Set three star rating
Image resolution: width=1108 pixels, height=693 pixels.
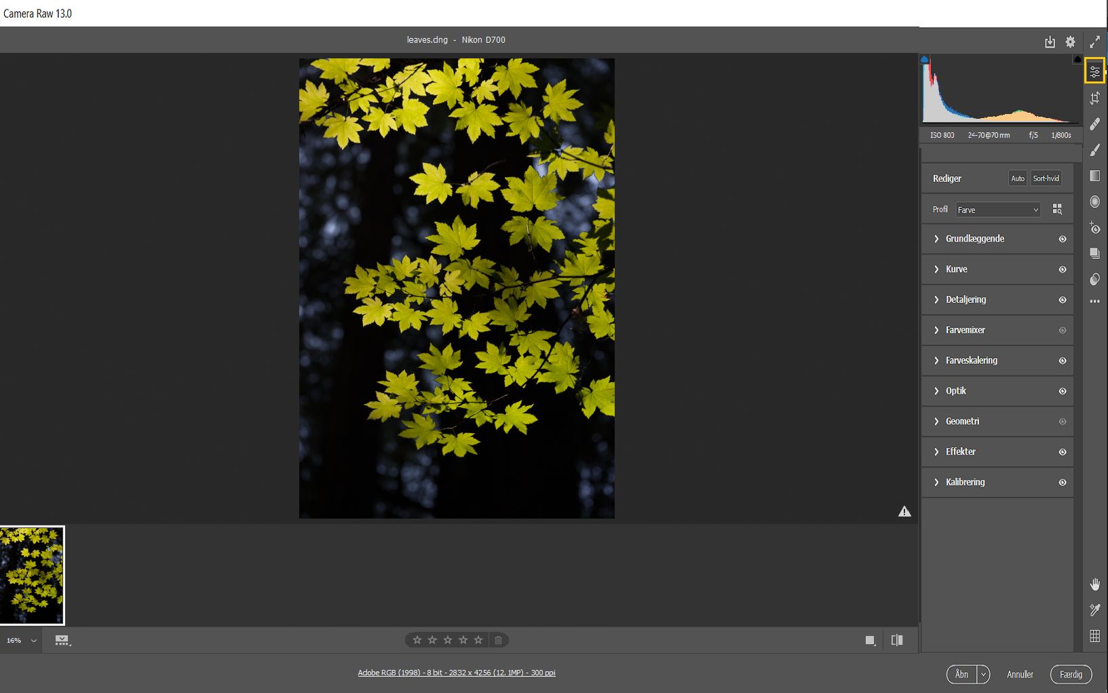448,640
